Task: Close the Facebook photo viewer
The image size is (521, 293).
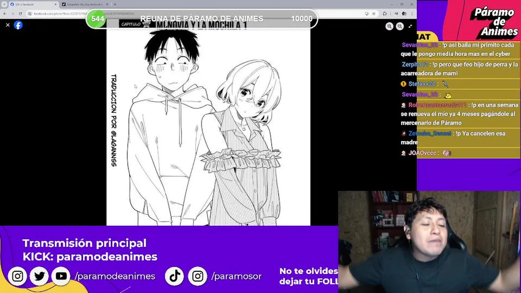Action: 7,25
